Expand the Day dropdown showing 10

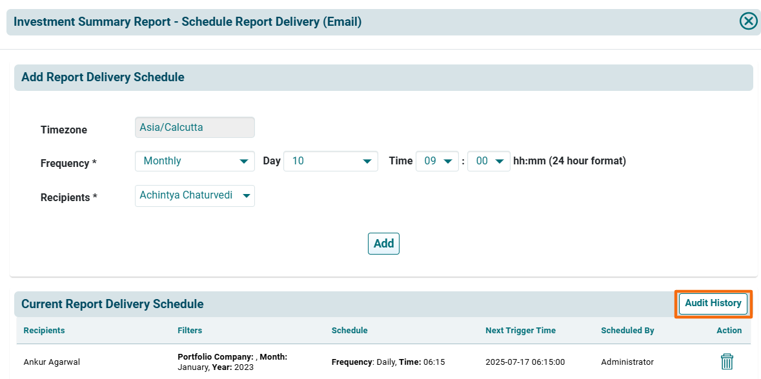tap(330, 161)
